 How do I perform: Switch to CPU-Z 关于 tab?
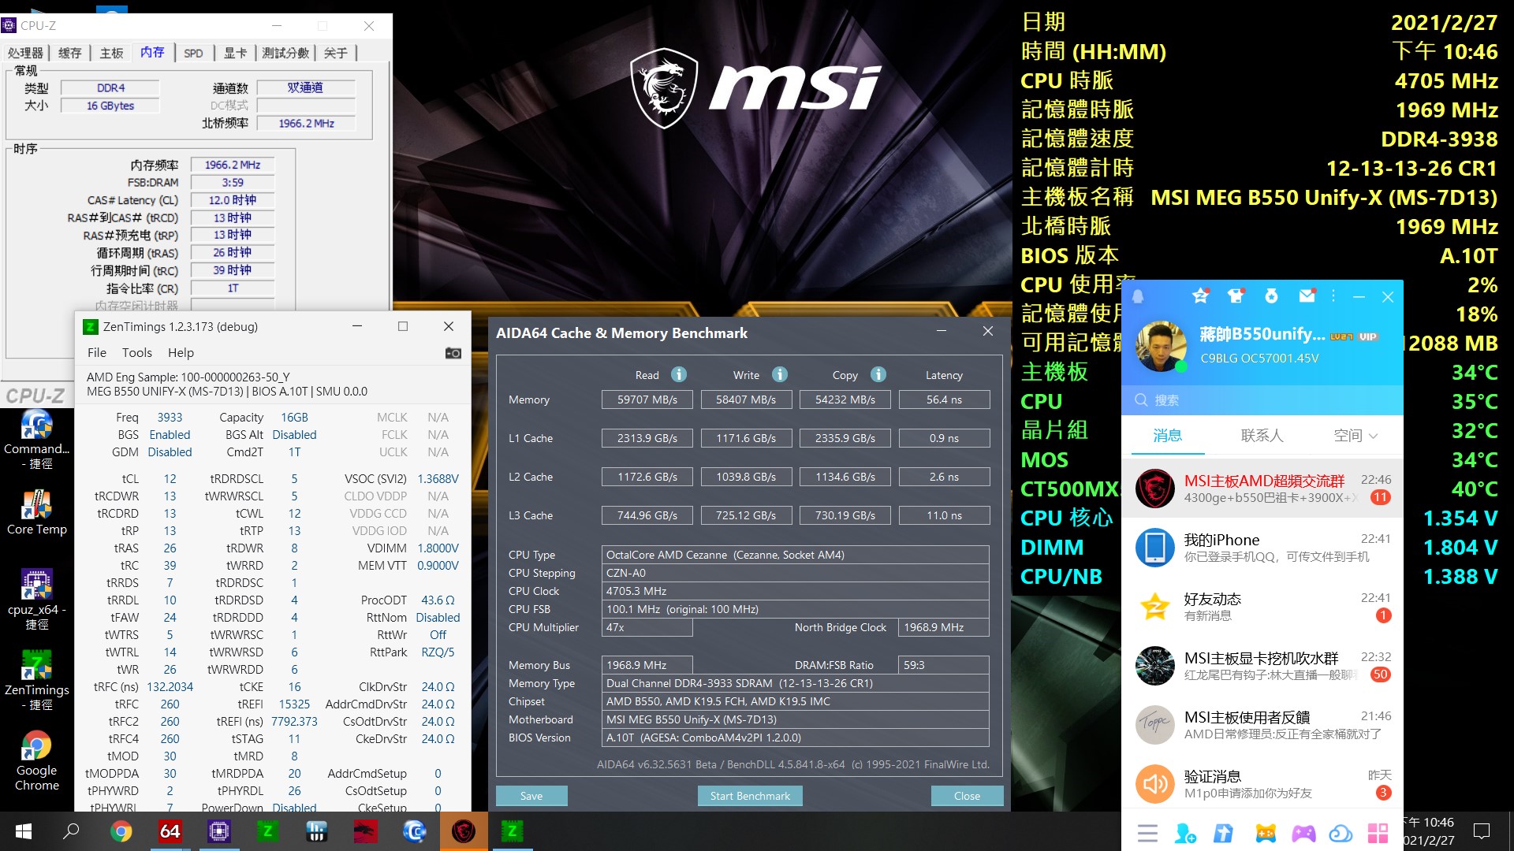[x=335, y=53]
